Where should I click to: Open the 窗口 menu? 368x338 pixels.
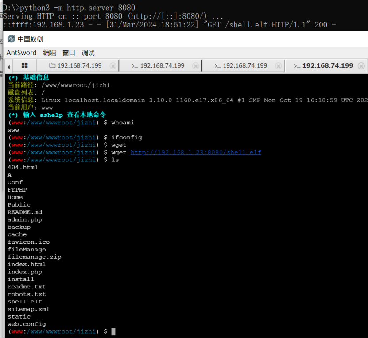pos(69,53)
